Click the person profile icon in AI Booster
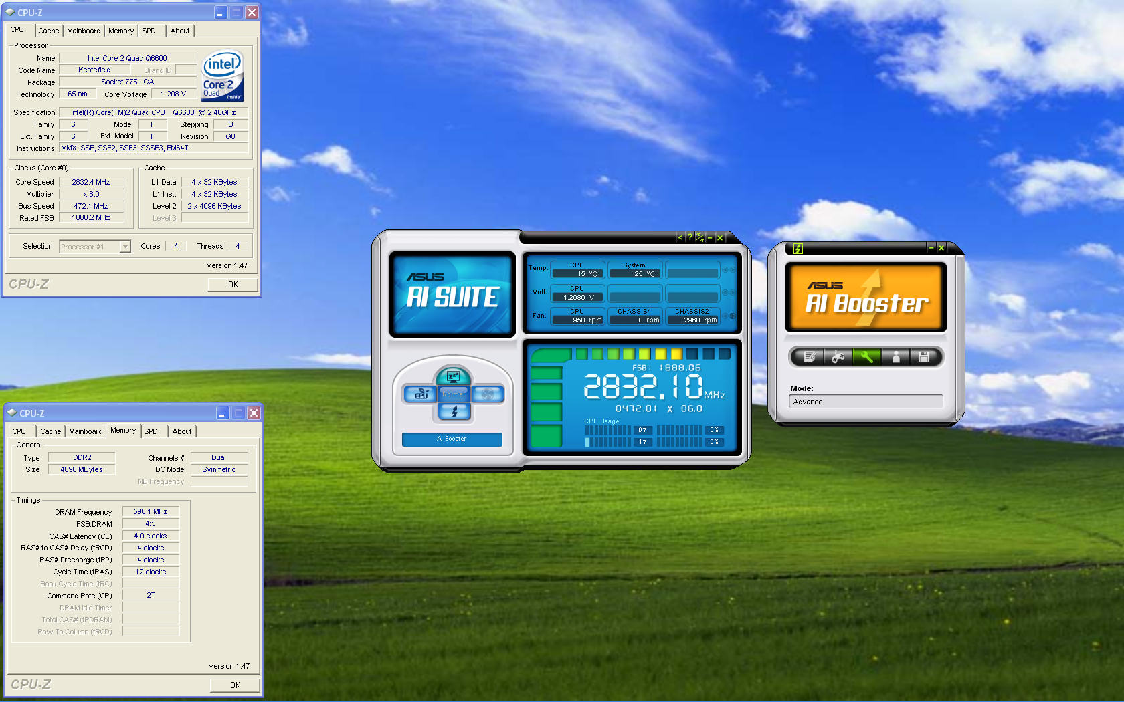Viewport: 1124px width, 702px height. pyautogui.click(x=896, y=357)
